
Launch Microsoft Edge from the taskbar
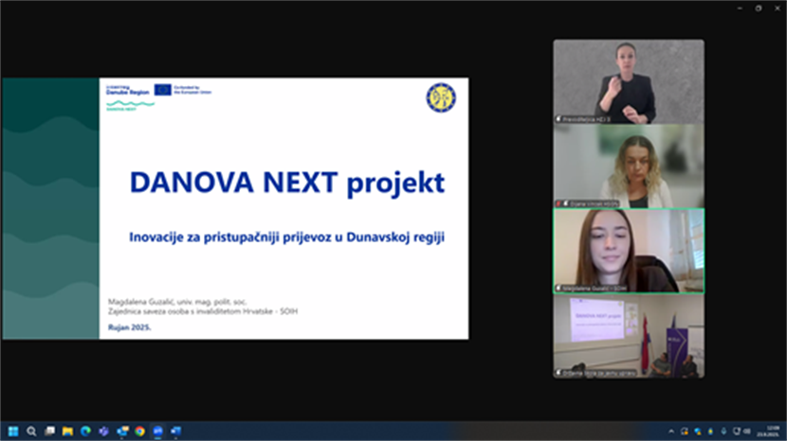(x=85, y=432)
